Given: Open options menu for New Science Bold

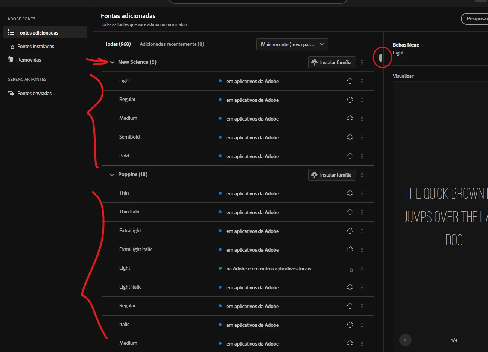Looking at the screenshot, I should click(x=362, y=156).
